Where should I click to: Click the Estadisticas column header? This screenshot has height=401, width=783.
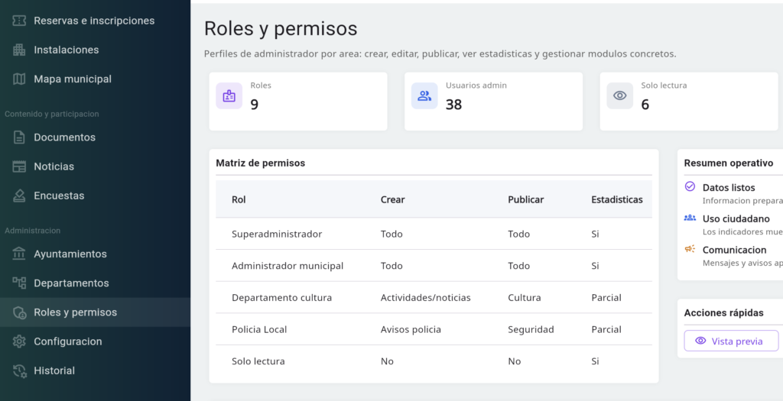pos(617,199)
